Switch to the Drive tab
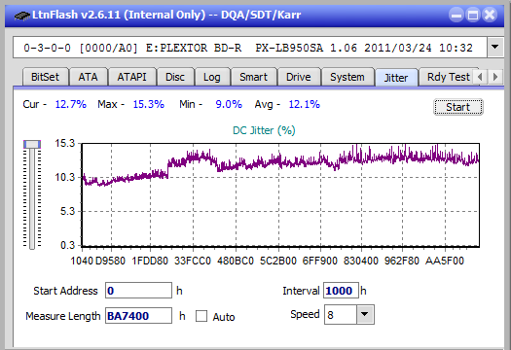Image resolution: width=511 pixels, height=350 pixels. [299, 77]
